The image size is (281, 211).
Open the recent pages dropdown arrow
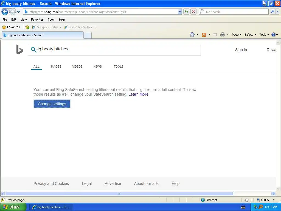pyautogui.click(x=18, y=12)
